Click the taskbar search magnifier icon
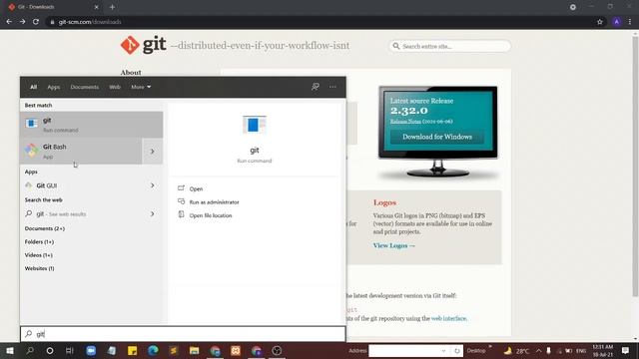Viewport: 639px width, 359px height. [x=30, y=351]
